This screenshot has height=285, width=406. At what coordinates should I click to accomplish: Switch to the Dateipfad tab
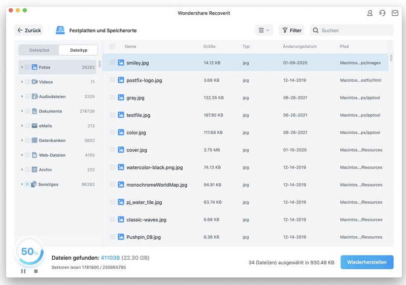pos(39,50)
